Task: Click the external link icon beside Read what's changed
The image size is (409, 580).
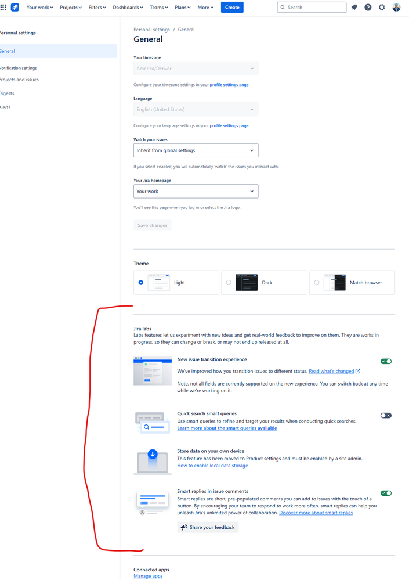Action: [357, 371]
